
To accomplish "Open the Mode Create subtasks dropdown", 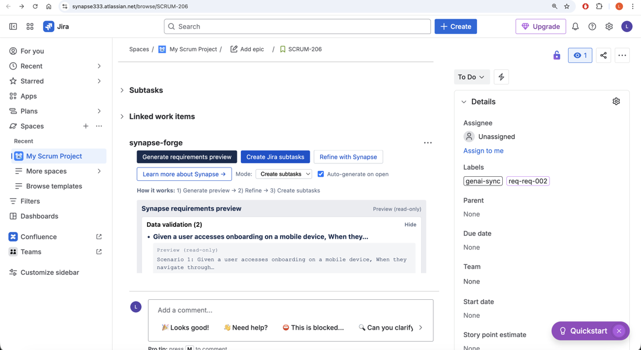I will [x=284, y=174].
